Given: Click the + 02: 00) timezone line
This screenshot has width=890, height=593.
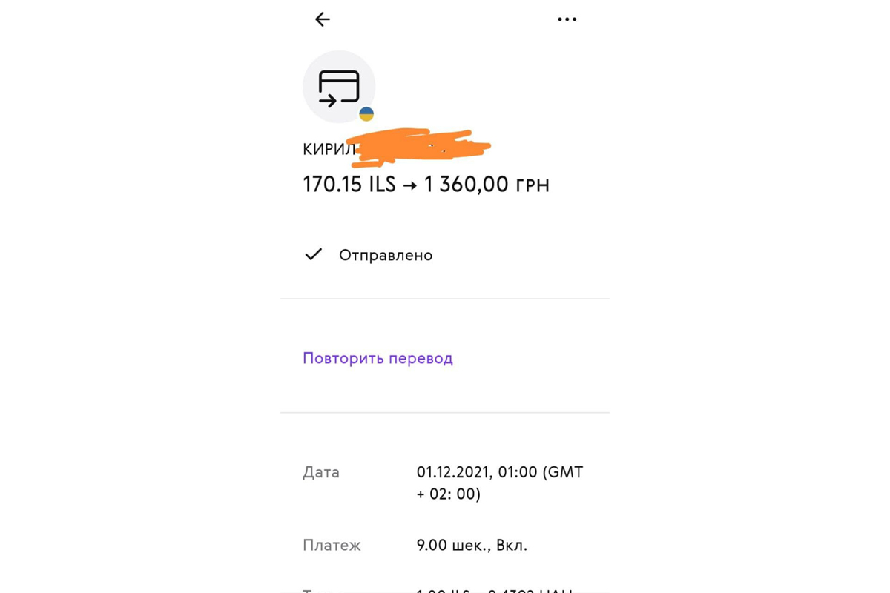Looking at the screenshot, I should tap(449, 494).
